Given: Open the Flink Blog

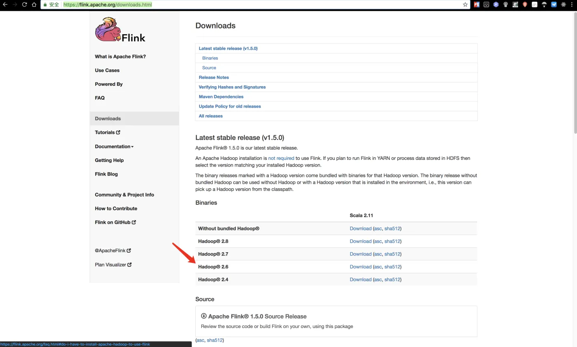Looking at the screenshot, I should coord(106,174).
